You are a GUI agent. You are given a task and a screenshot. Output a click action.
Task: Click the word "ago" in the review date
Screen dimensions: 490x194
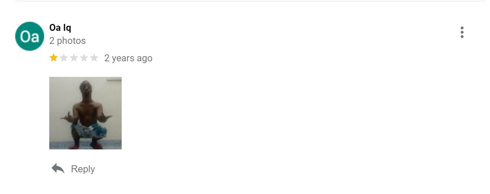[144, 58]
